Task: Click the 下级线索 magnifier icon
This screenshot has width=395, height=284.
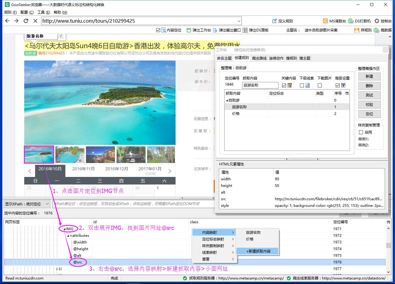Action: coord(307,85)
